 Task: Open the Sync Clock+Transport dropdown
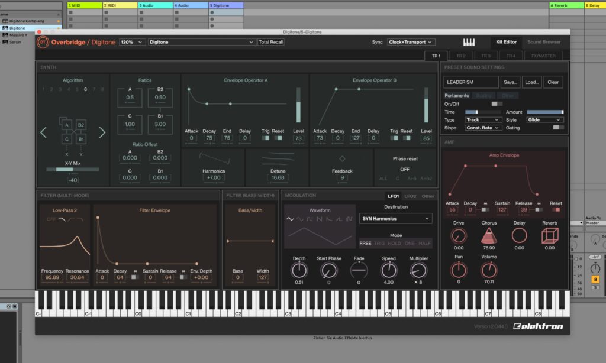pos(410,42)
